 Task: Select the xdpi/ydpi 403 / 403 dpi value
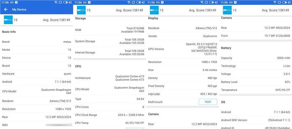coord(209,94)
